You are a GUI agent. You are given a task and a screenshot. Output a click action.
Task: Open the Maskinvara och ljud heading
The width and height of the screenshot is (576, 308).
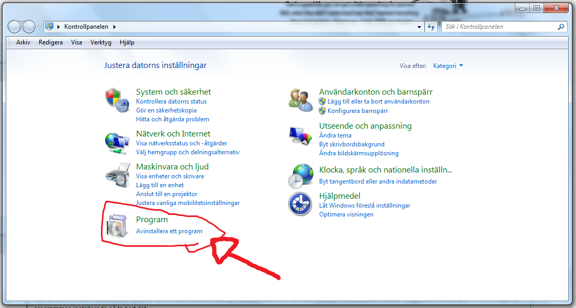[x=172, y=167]
